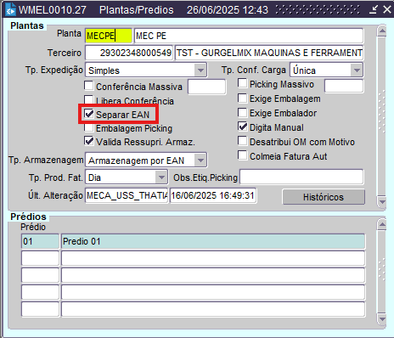Viewport: 394px width, 338px height.
Task: Enable the Embalagem Picking checkbox
Action: point(89,127)
